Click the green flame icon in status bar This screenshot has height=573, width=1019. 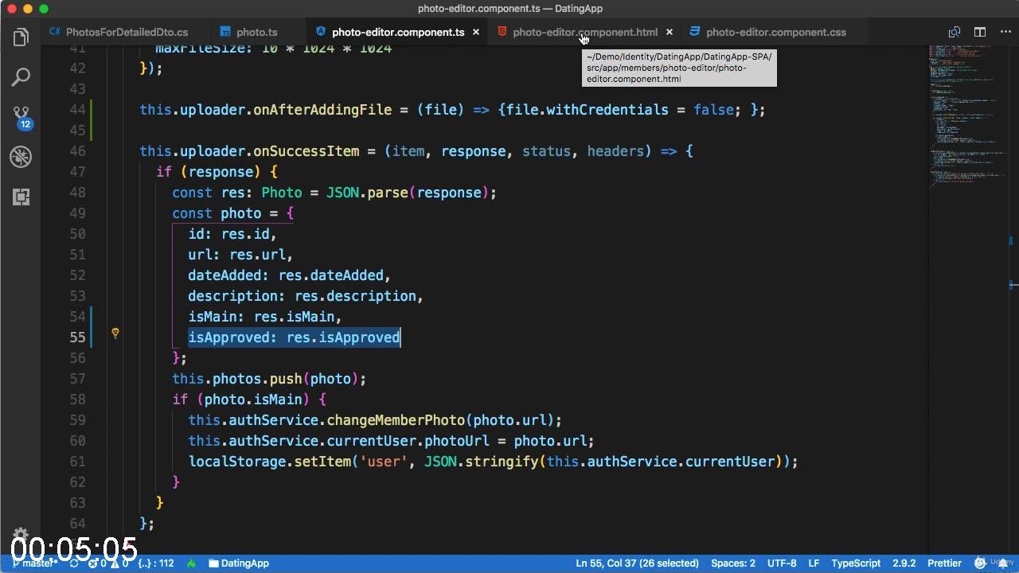(191, 563)
